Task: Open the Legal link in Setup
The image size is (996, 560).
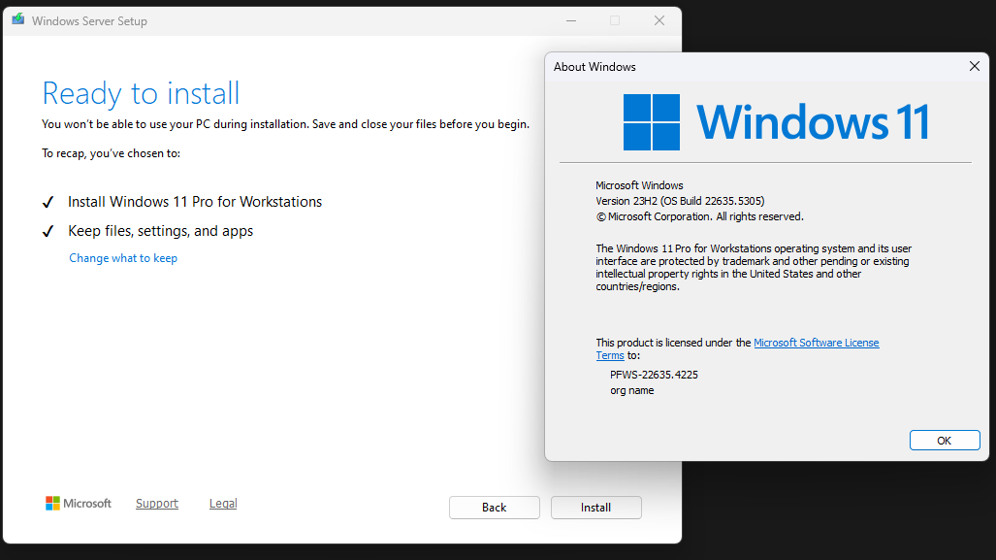Action: click(x=223, y=504)
